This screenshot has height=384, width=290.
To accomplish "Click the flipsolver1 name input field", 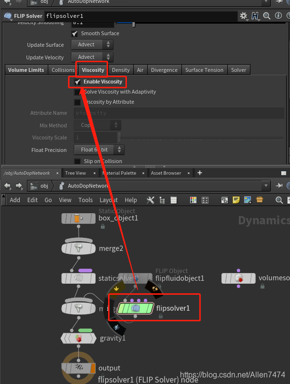I will point(140,16).
